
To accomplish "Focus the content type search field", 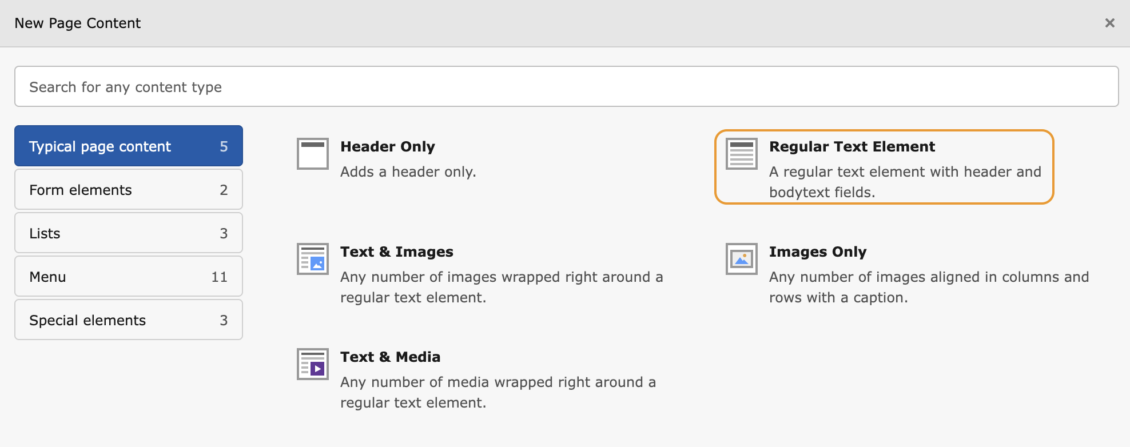I will (566, 86).
